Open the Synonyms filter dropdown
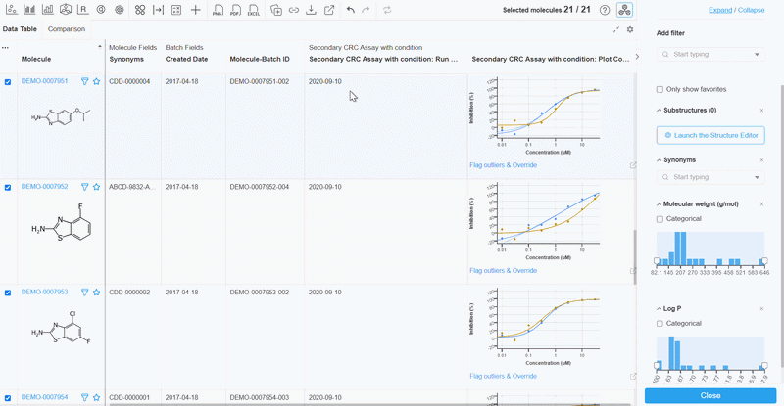The image size is (784, 406). point(710,177)
